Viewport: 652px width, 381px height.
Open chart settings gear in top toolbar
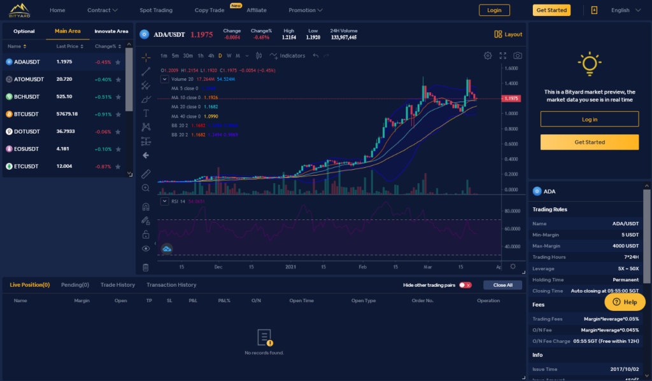[488, 56]
